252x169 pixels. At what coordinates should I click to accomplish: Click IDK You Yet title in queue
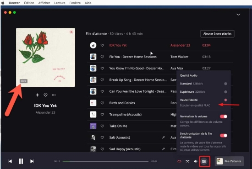(x=118, y=45)
